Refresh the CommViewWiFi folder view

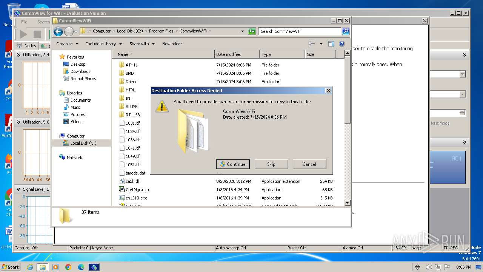point(252,31)
